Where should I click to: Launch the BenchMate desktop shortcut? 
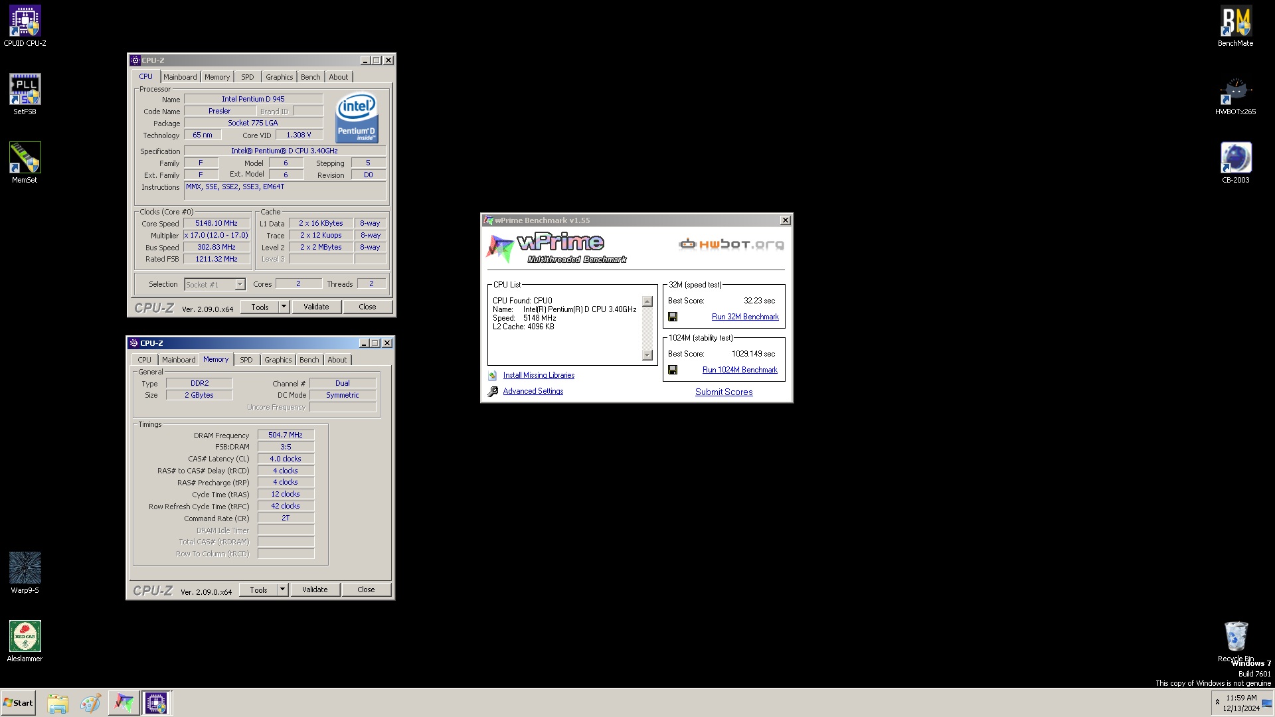(1235, 27)
